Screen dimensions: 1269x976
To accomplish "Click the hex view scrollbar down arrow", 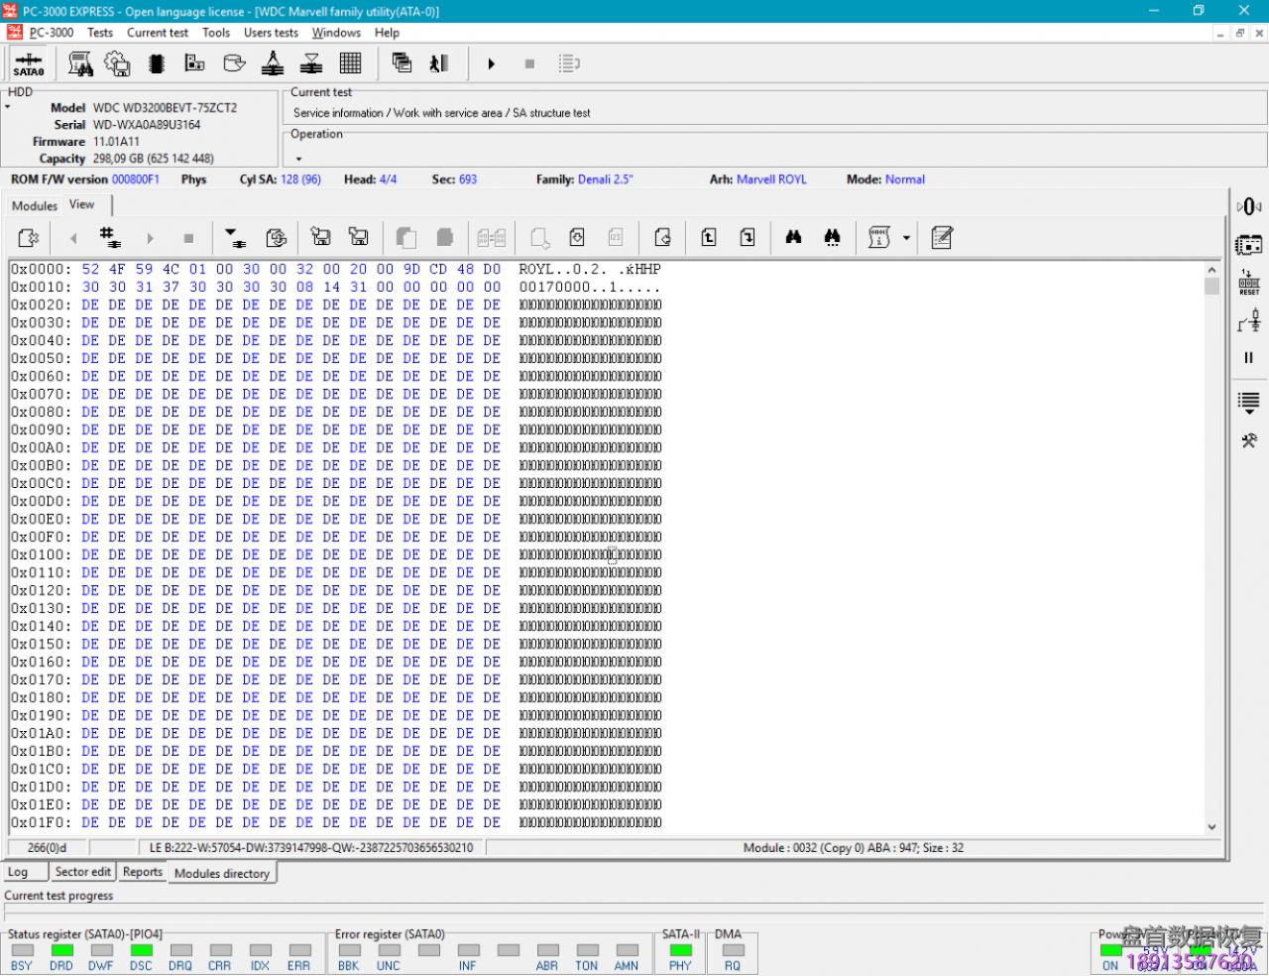I will tap(1211, 827).
